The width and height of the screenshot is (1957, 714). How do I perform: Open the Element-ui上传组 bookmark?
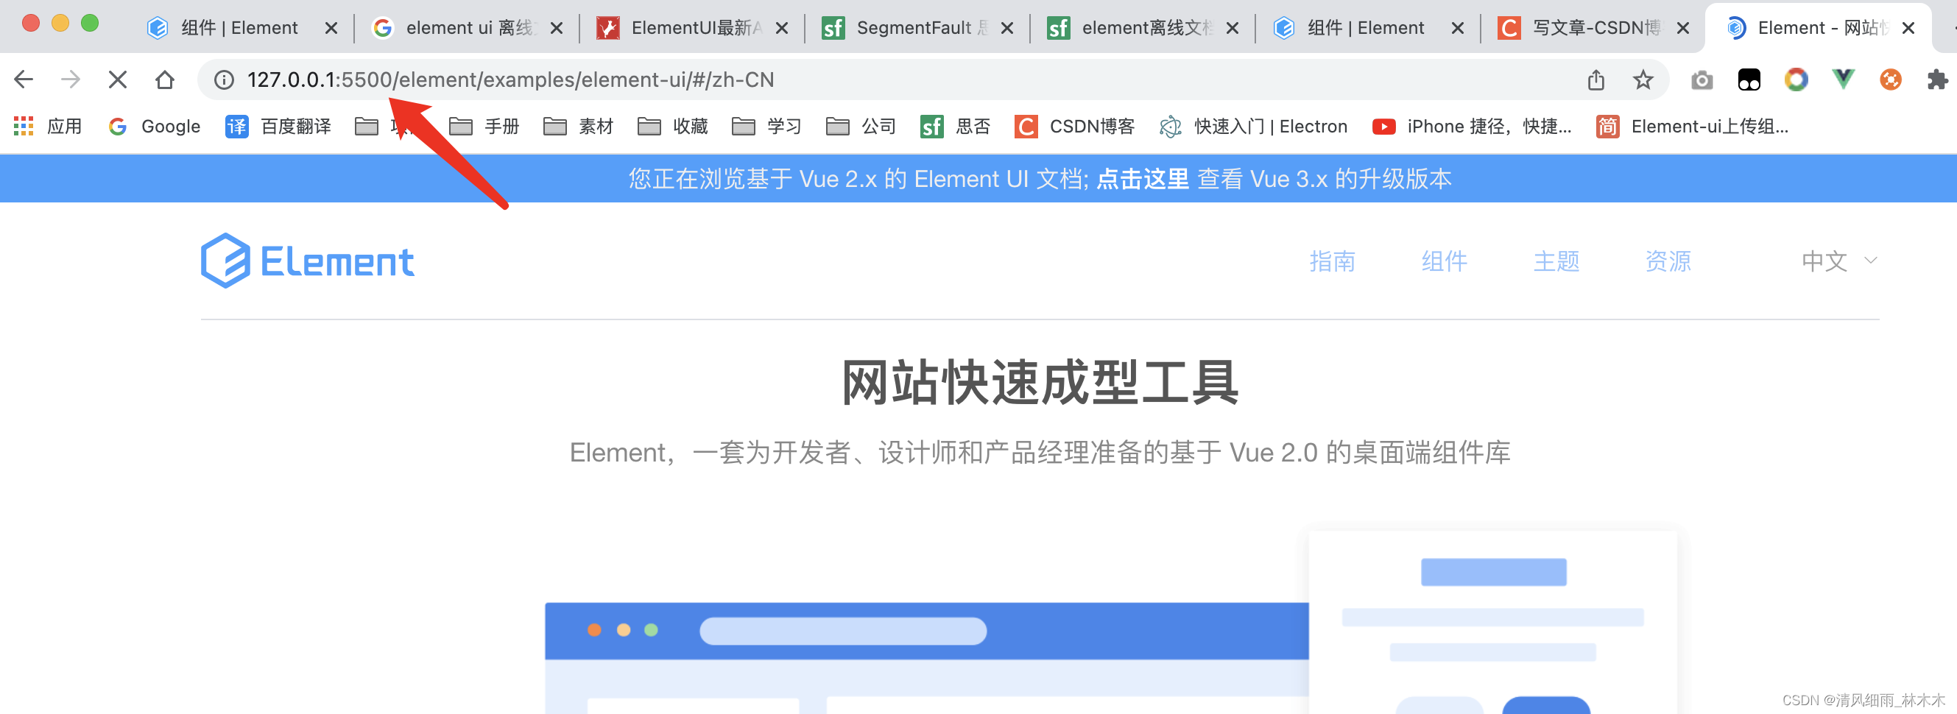tap(1692, 126)
